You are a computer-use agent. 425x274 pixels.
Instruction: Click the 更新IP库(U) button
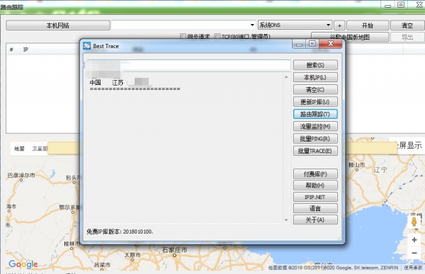315,102
